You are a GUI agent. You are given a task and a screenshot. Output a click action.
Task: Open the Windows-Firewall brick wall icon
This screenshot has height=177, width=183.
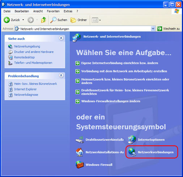[80, 165]
